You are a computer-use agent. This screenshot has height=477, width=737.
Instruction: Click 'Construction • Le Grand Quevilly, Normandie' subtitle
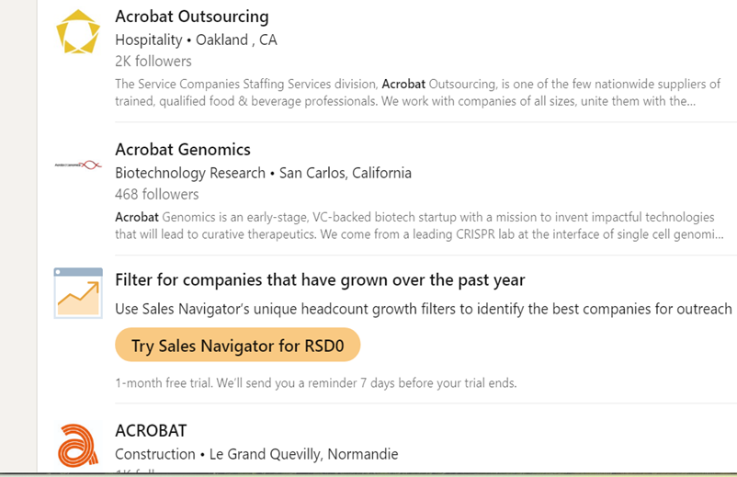point(256,454)
